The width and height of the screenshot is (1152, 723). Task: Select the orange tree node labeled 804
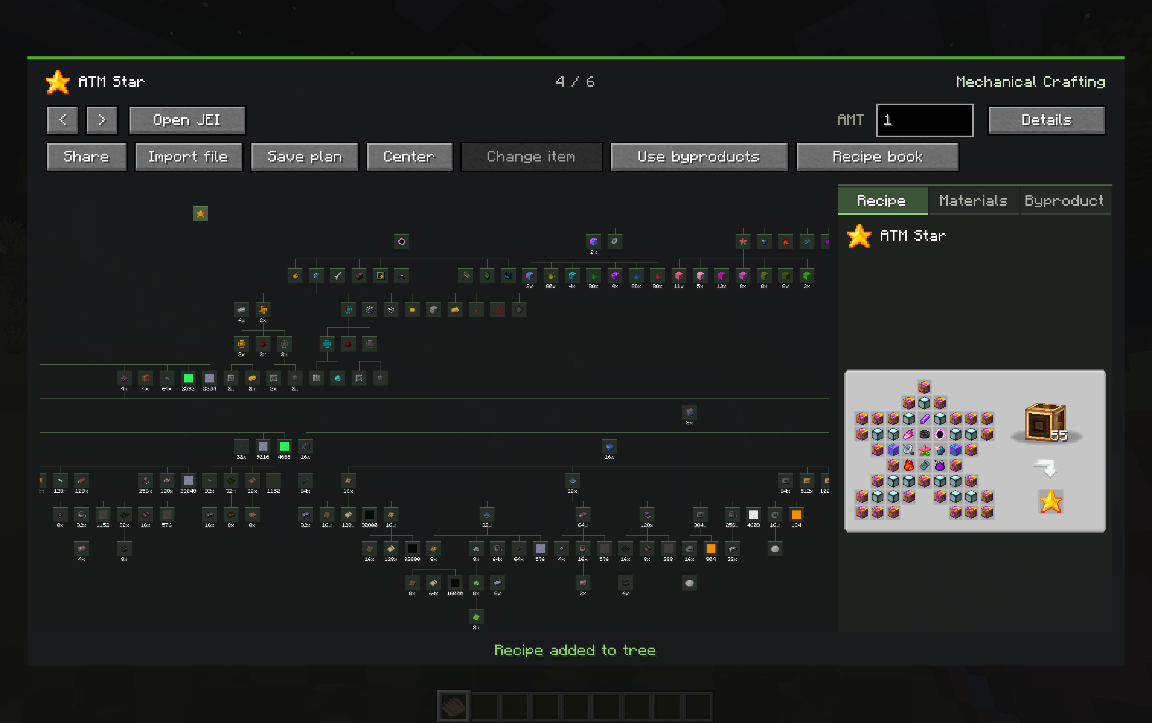pyautogui.click(x=711, y=549)
